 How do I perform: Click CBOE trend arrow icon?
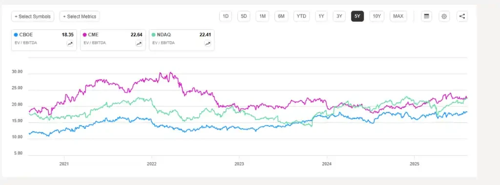click(x=70, y=44)
